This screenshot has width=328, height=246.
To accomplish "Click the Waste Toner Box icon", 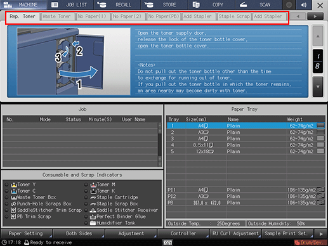I will (14, 198).
